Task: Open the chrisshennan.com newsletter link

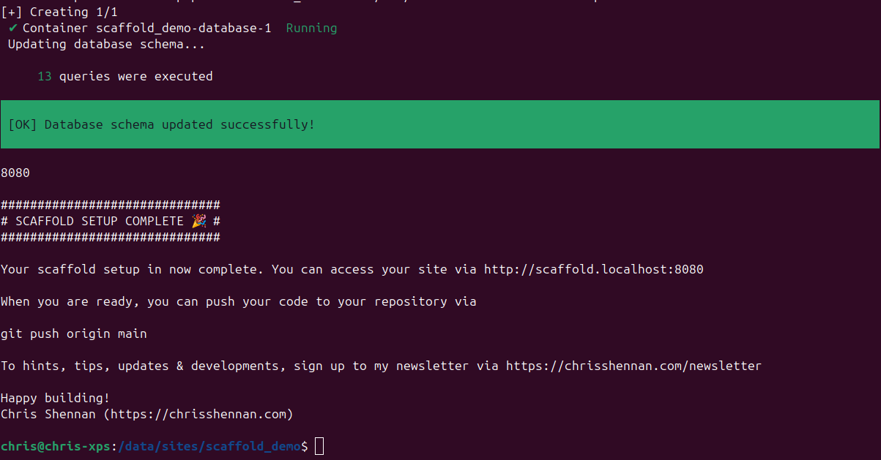Action: tap(633, 366)
